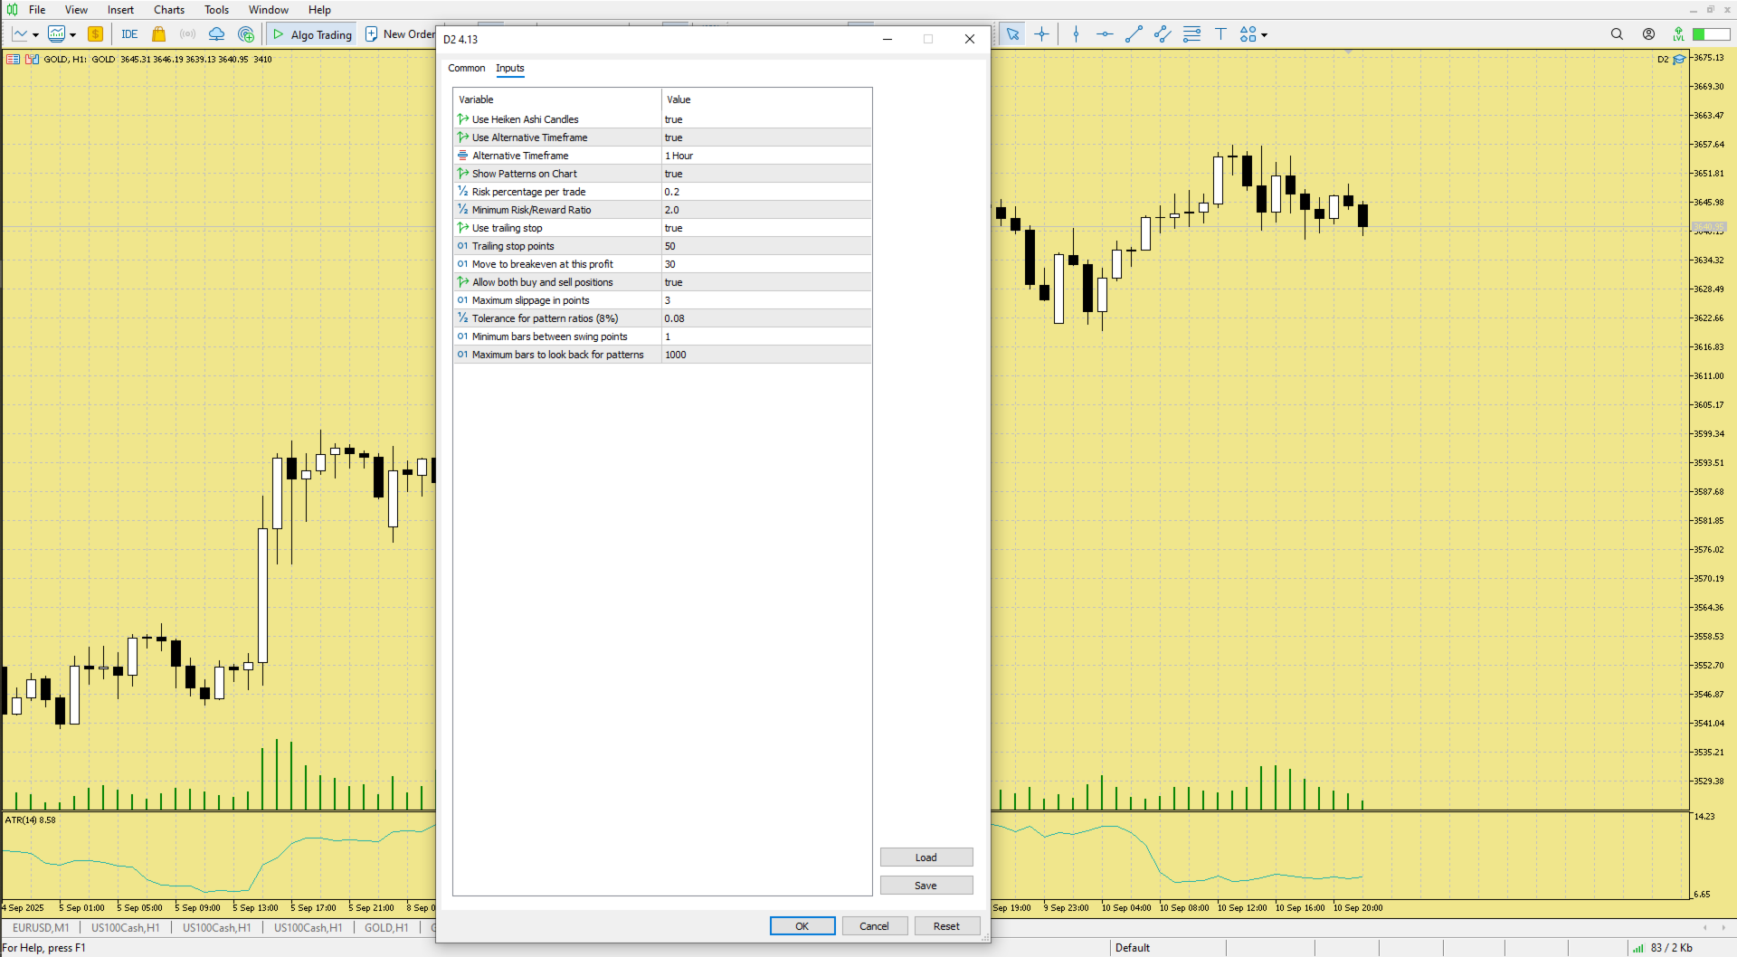Select the horizontal line drawing tool
This screenshot has height=957, width=1737.
[x=1105, y=34]
